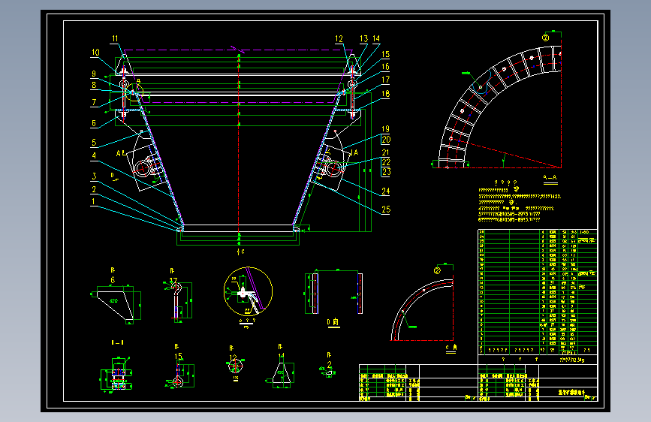Screen dimensions: 651x422
Task: Pick callout number 5 on left side
Action: 94,143
